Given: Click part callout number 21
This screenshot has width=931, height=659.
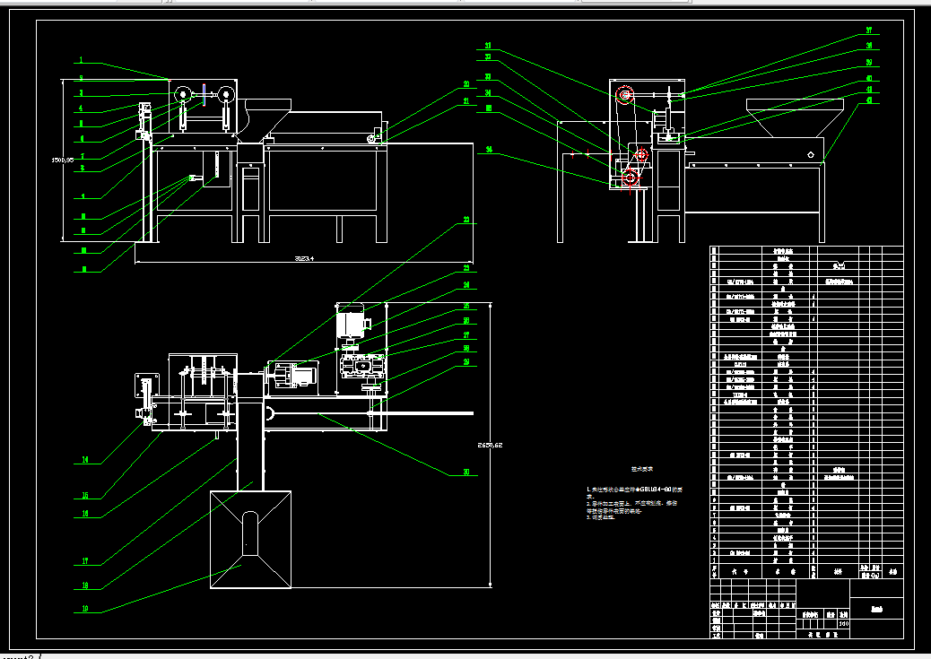Looking at the screenshot, I should click(x=466, y=101).
